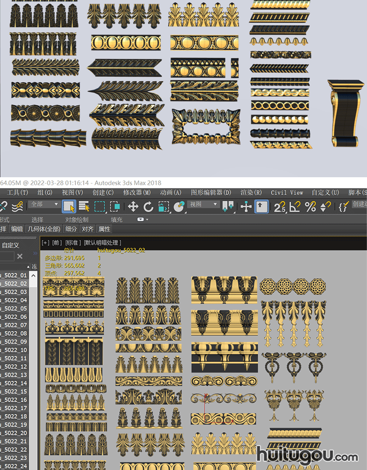The height and width of the screenshot is (470, 367).
Task: Activate the Select and Rotate tool
Action: 148,207
